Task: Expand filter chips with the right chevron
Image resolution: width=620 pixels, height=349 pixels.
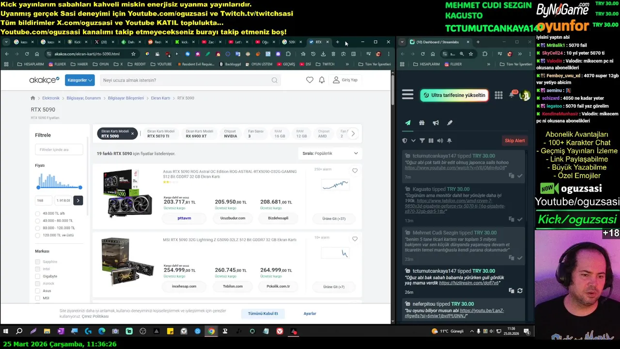Action: (x=353, y=134)
